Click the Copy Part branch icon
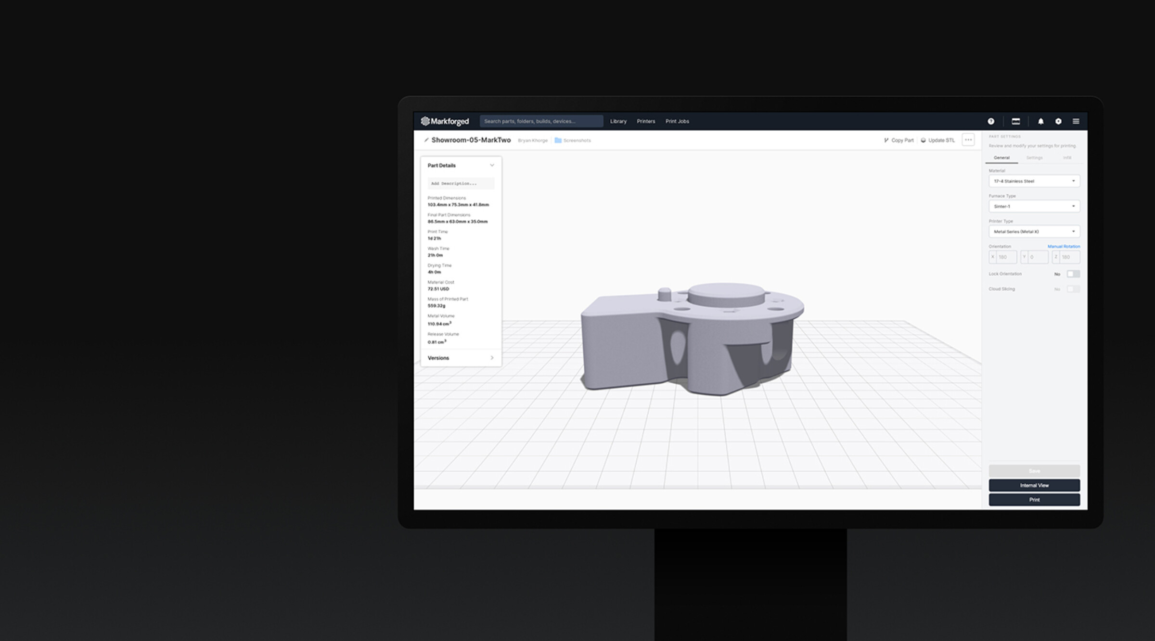Image resolution: width=1155 pixels, height=641 pixels. [x=886, y=140]
